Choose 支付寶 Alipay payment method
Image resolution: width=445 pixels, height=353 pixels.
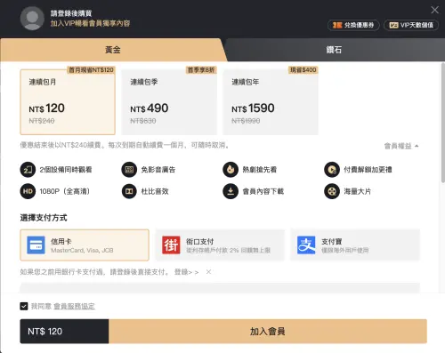pyautogui.click(x=355, y=245)
